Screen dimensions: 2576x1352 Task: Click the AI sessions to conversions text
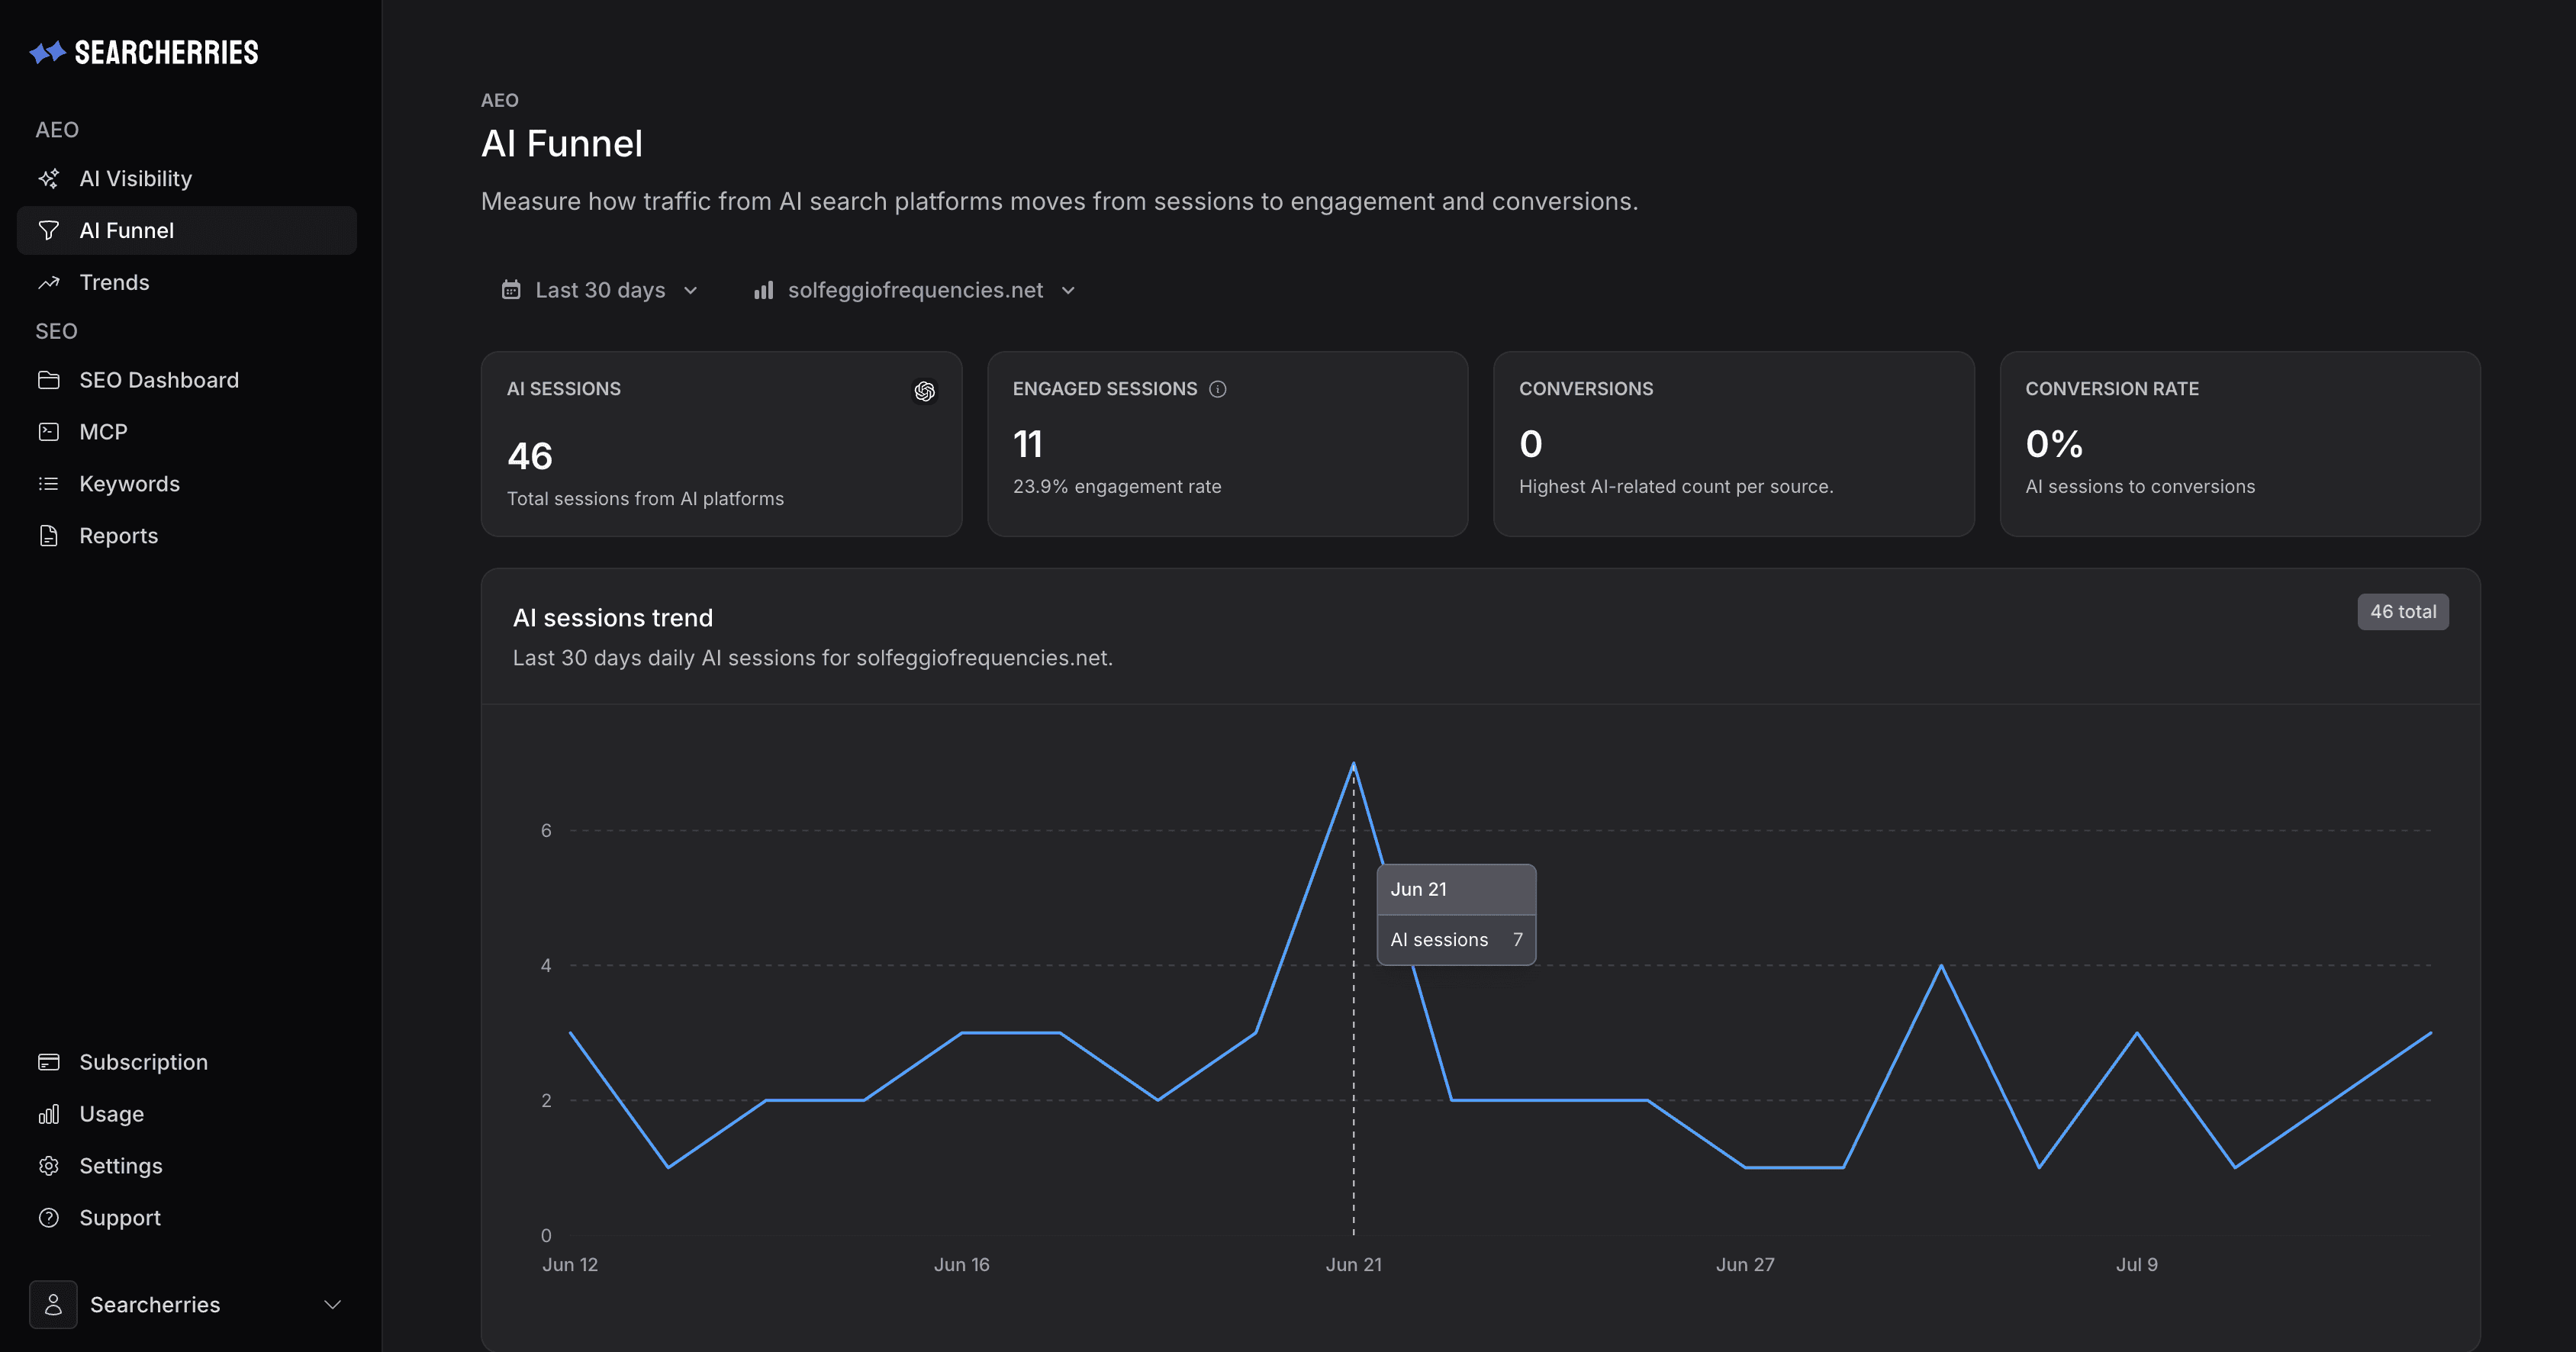click(2140, 487)
